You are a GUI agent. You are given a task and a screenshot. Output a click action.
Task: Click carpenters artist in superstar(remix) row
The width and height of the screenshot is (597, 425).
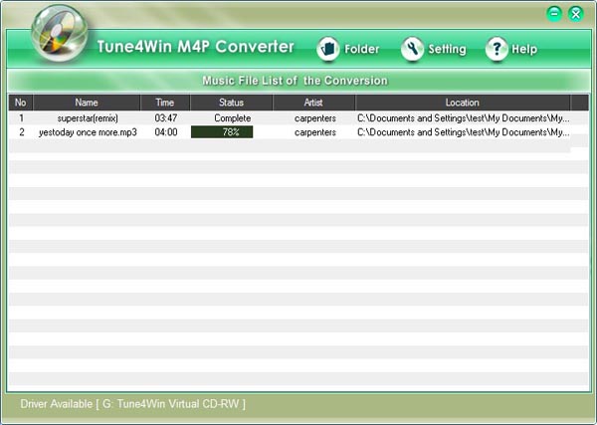tap(314, 118)
